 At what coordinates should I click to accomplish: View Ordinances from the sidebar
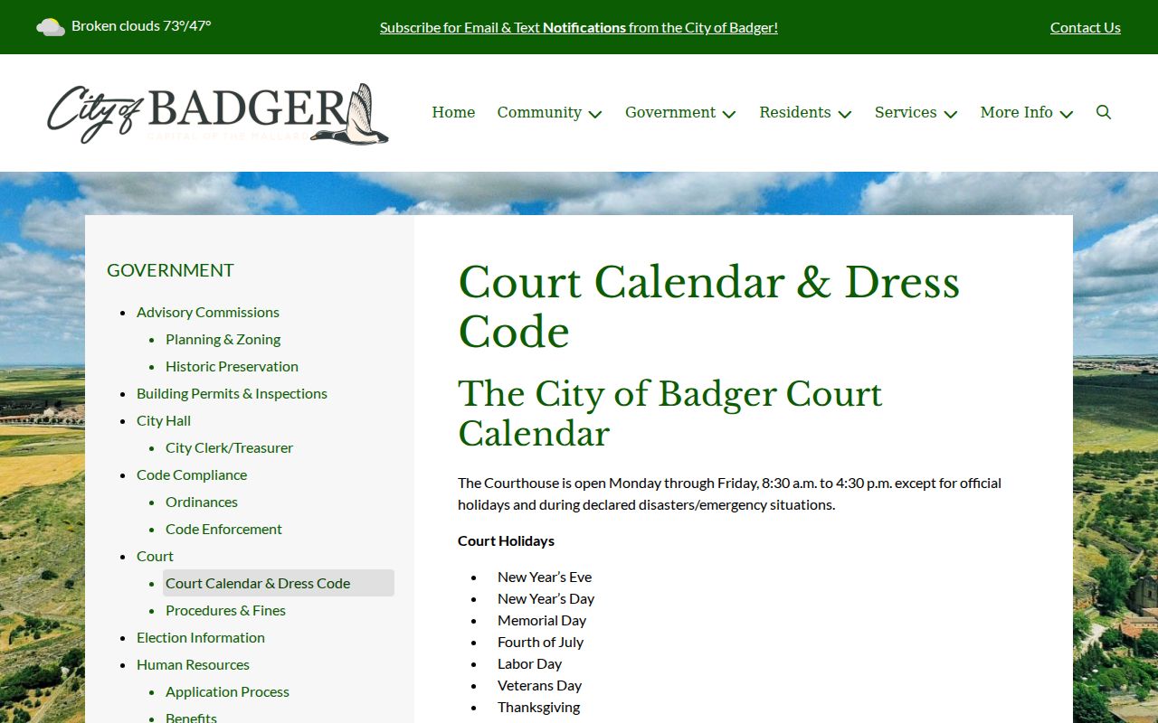[202, 502]
